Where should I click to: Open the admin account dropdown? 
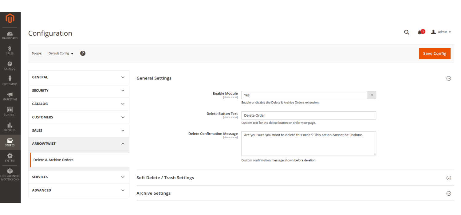(x=441, y=32)
